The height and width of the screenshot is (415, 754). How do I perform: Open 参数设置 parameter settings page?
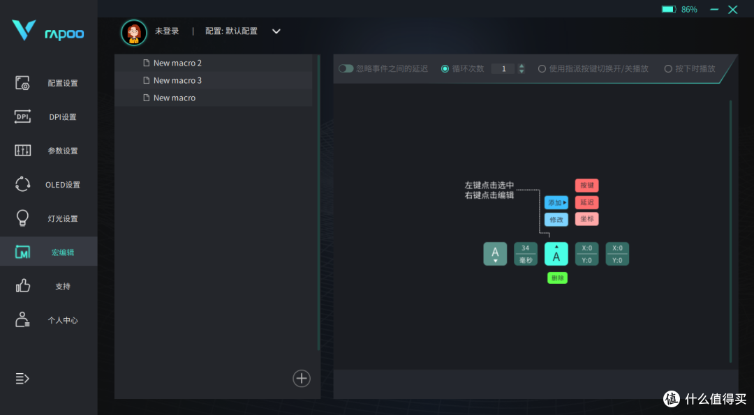pyautogui.click(x=49, y=151)
